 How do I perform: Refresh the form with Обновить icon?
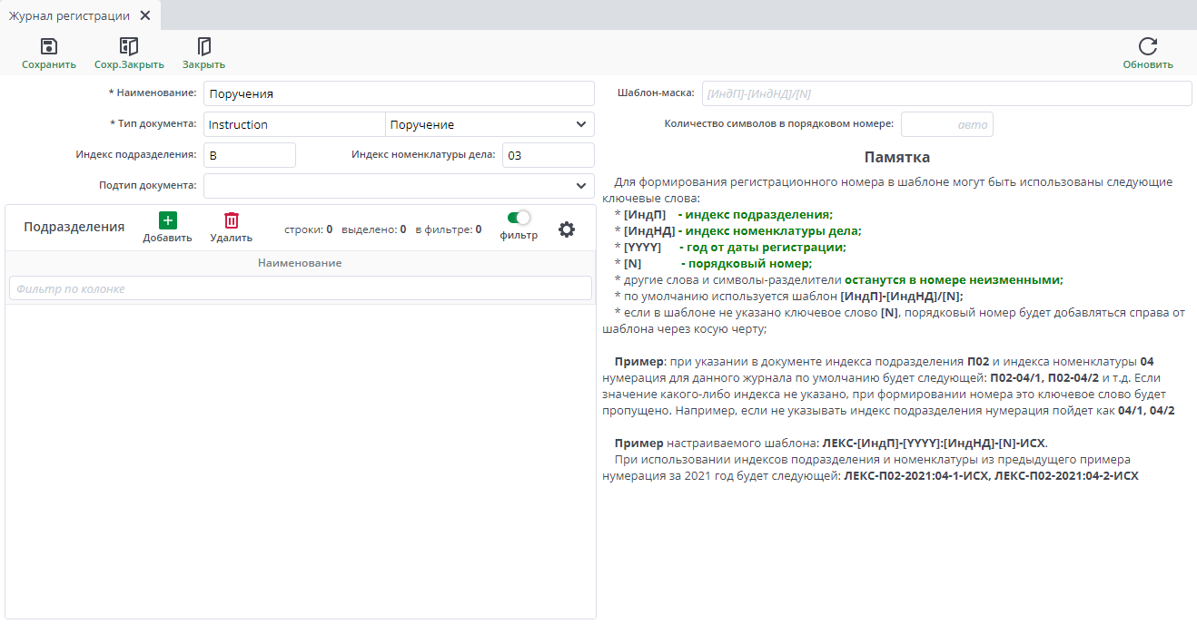(1148, 46)
